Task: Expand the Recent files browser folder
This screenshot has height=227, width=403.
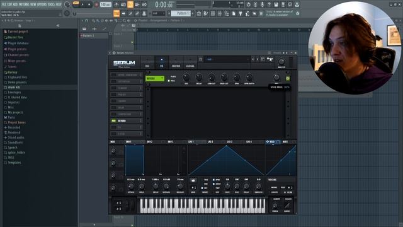Action: pyautogui.click(x=15, y=37)
